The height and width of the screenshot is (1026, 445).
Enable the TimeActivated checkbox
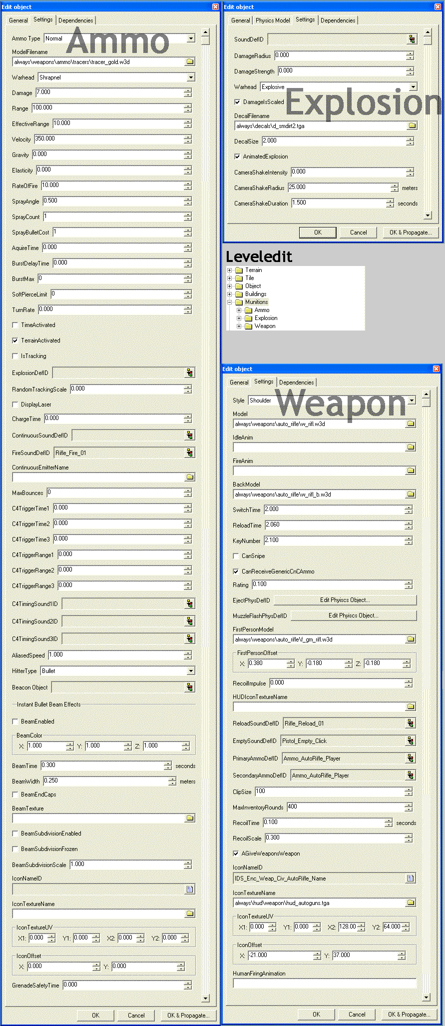point(15,325)
